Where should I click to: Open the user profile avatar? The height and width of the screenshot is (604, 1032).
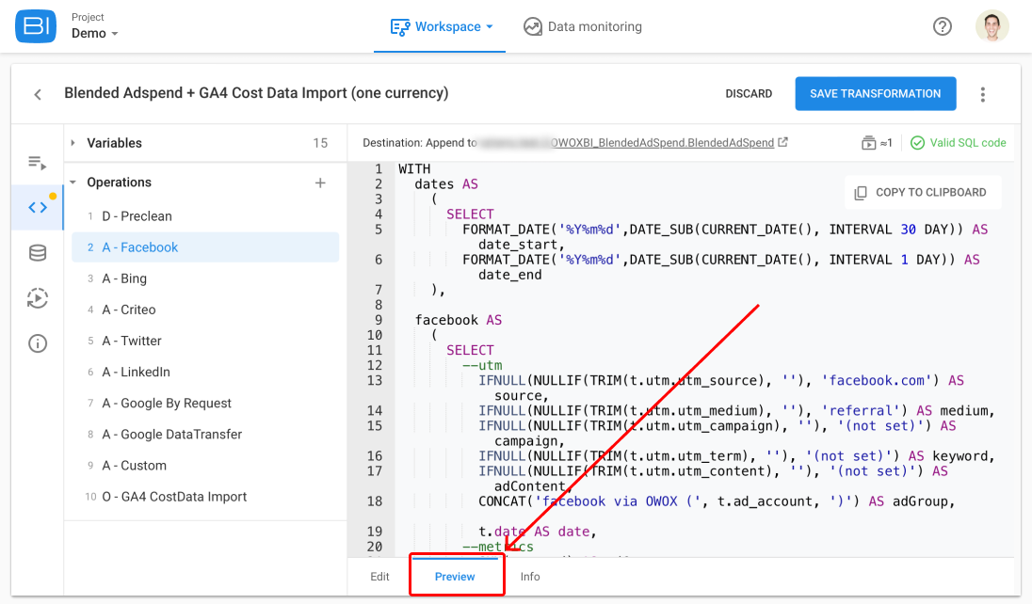tap(992, 26)
